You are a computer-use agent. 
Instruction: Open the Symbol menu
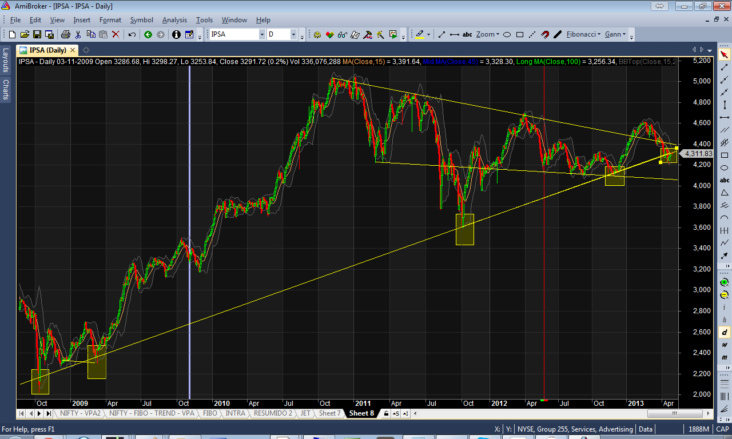click(142, 20)
